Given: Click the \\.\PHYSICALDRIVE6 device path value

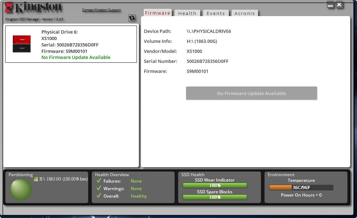Looking at the screenshot, I should [209, 31].
